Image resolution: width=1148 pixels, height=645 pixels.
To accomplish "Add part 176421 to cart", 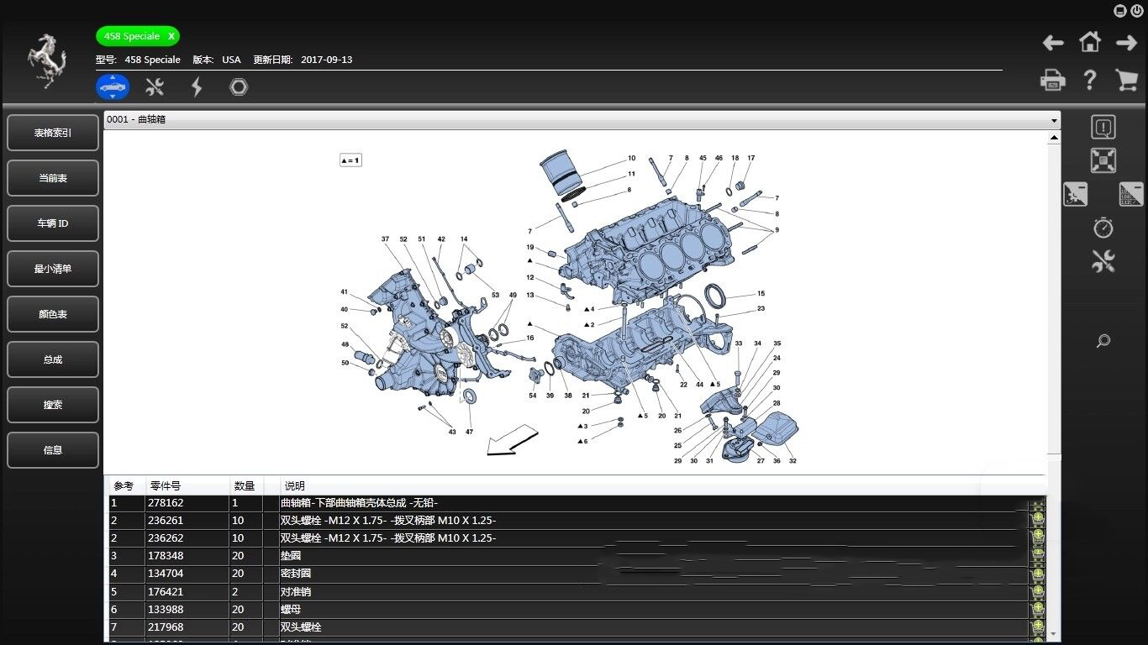I will pyautogui.click(x=1038, y=592).
